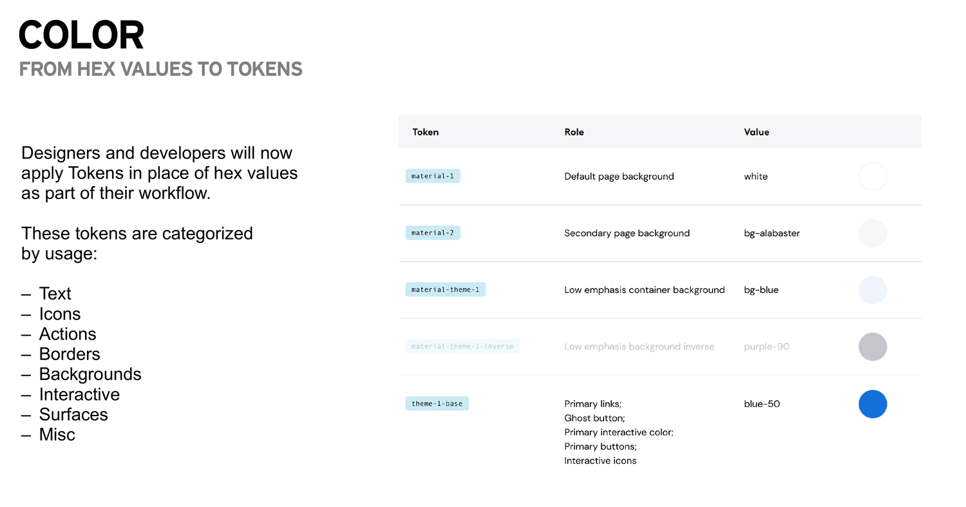Select the faded material-theme-1-inverse token badge

click(x=462, y=346)
